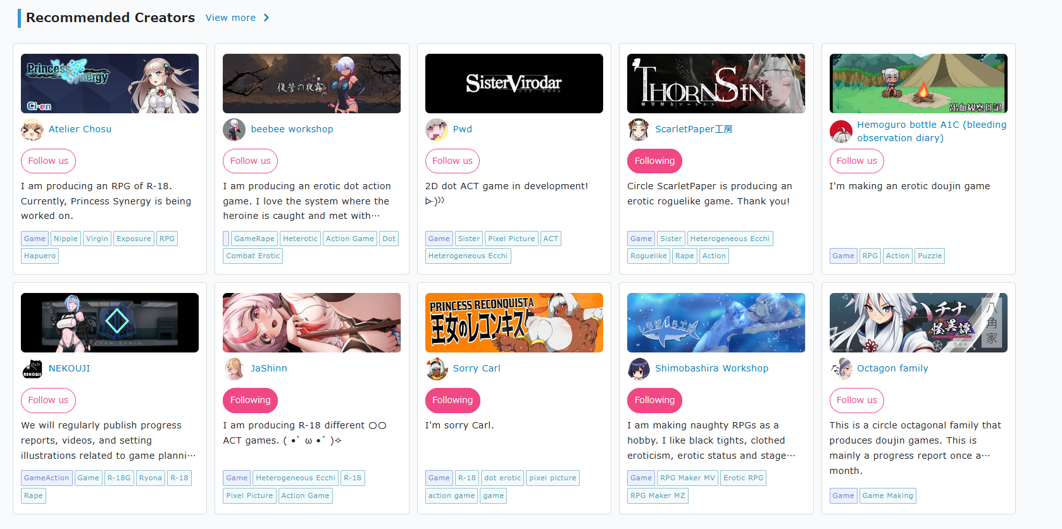Follow the Pwd creator
Image resolution: width=1062 pixels, height=529 pixels.
pos(453,161)
